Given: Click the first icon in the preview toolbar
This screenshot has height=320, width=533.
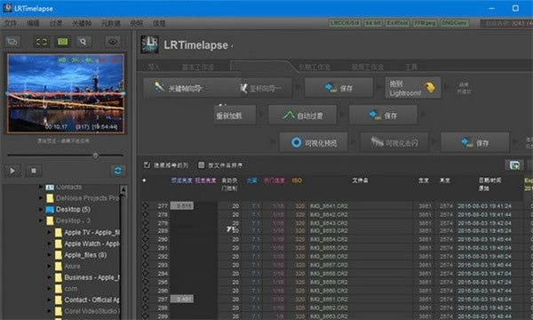Looking at the screenshot, I should [x=12, y=42].
